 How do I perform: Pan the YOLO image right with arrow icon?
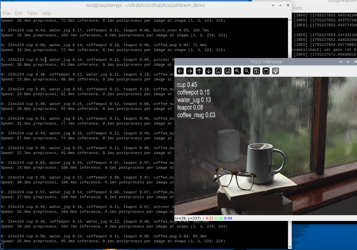point(189,71)
